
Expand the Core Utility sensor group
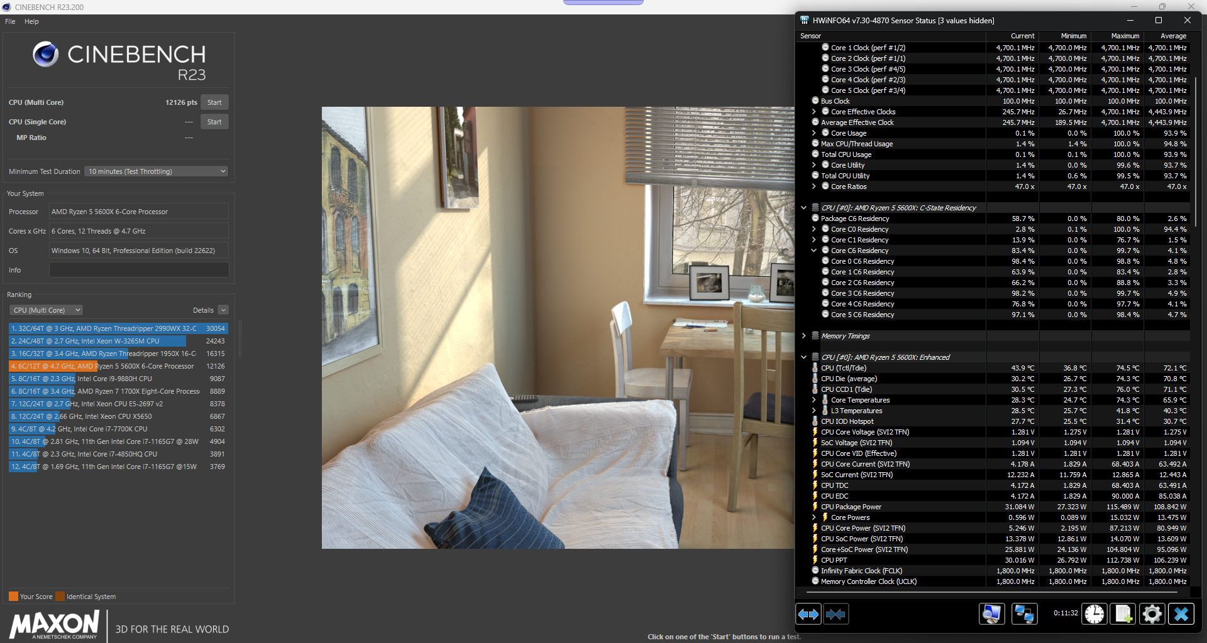point(814,165)
